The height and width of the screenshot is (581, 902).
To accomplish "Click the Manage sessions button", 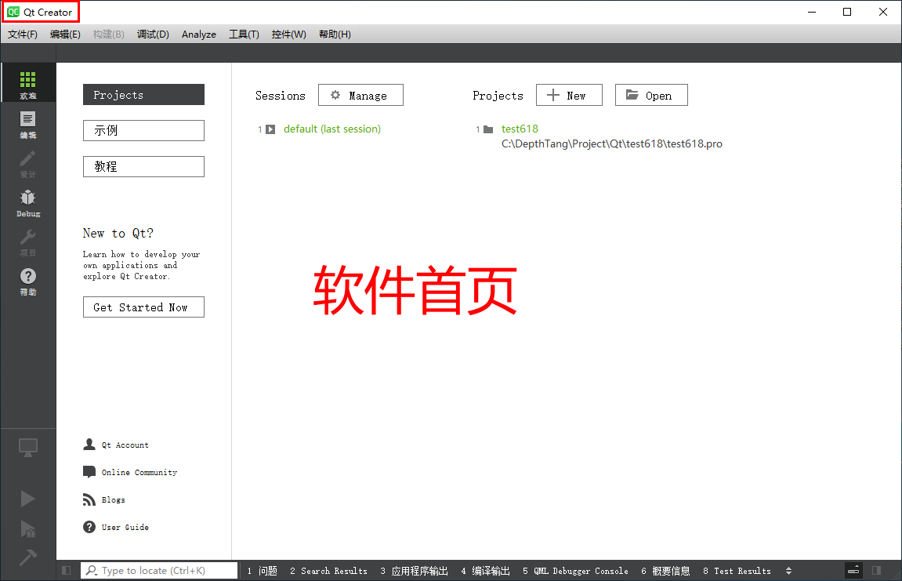I will (360, 95).
